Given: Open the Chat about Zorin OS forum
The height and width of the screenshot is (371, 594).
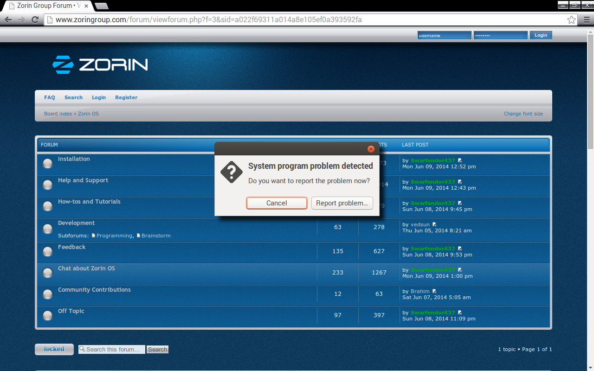Looking at the screenshot, I should [x=86, y=269].
